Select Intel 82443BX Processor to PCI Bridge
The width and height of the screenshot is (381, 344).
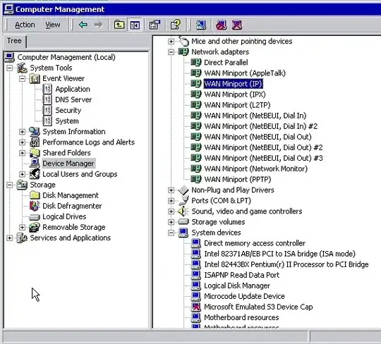[286, 264]
